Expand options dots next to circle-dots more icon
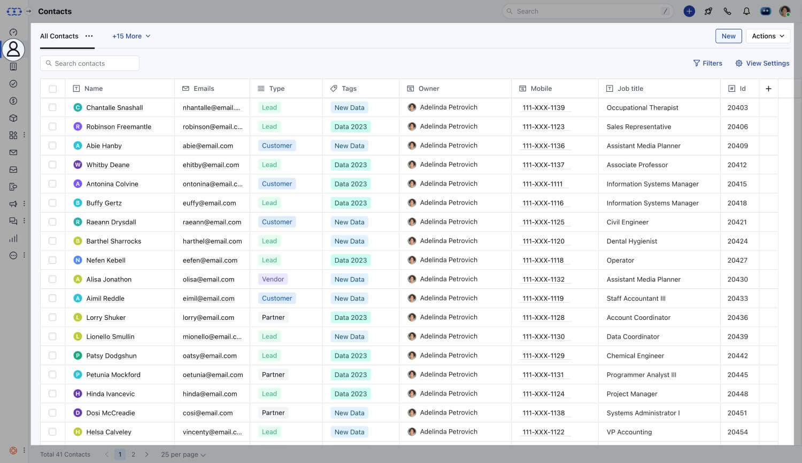Screen dimensions: 802x463 pos(24,255)
